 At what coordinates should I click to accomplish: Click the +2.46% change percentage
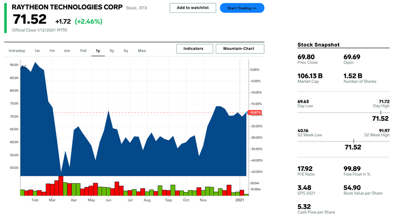88,22
